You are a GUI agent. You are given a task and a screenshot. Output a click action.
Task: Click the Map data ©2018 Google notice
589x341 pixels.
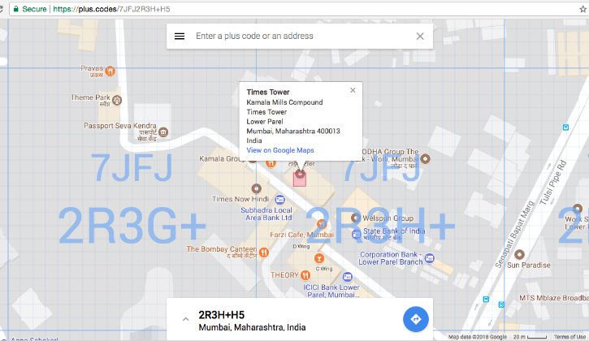click(x=478, y=337)
